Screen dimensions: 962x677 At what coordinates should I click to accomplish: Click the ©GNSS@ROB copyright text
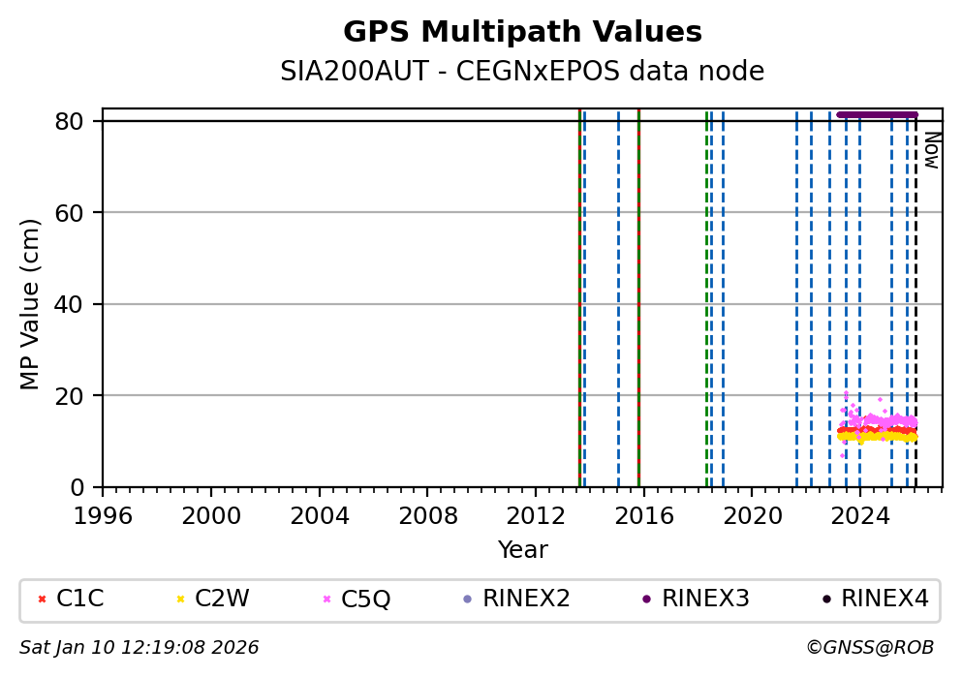pos(869,647)
